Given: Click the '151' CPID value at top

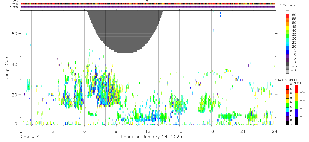Looking at the screenshot, I should [148, 1].
